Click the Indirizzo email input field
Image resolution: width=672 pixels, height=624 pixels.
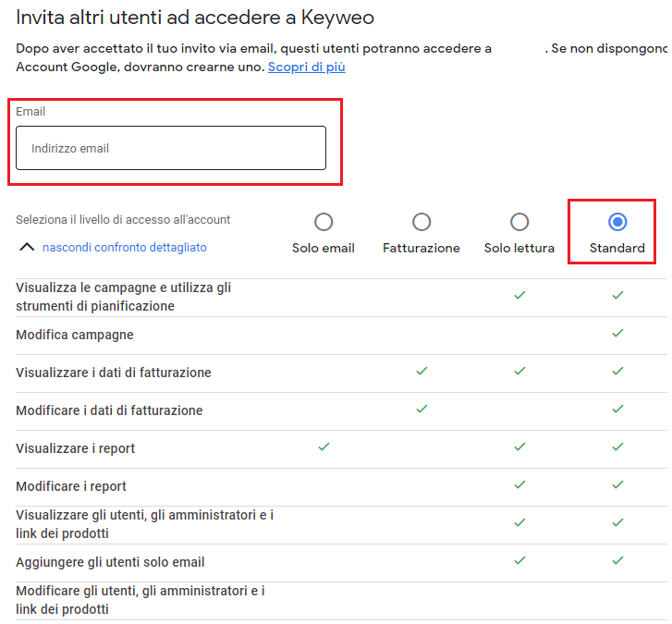point(171,148)
